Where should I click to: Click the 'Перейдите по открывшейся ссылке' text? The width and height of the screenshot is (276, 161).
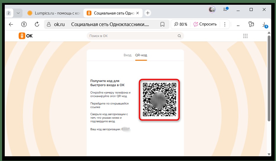coord(109,105)
